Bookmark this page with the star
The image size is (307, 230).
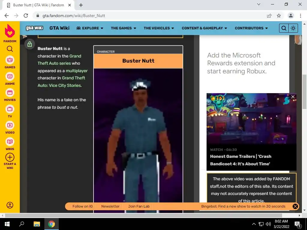point(279,16)
